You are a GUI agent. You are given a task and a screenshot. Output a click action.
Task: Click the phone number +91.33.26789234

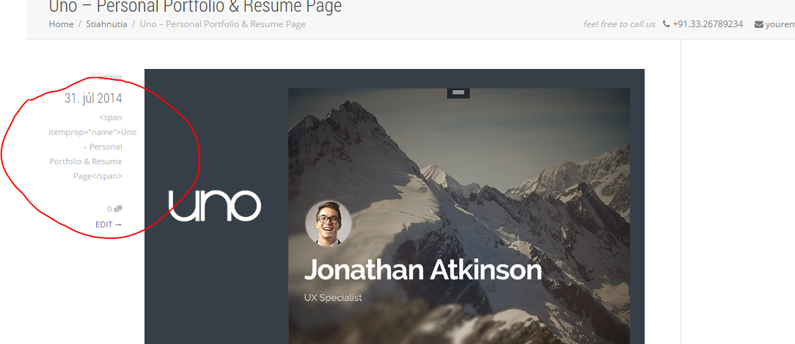click(x=708, y=24)
